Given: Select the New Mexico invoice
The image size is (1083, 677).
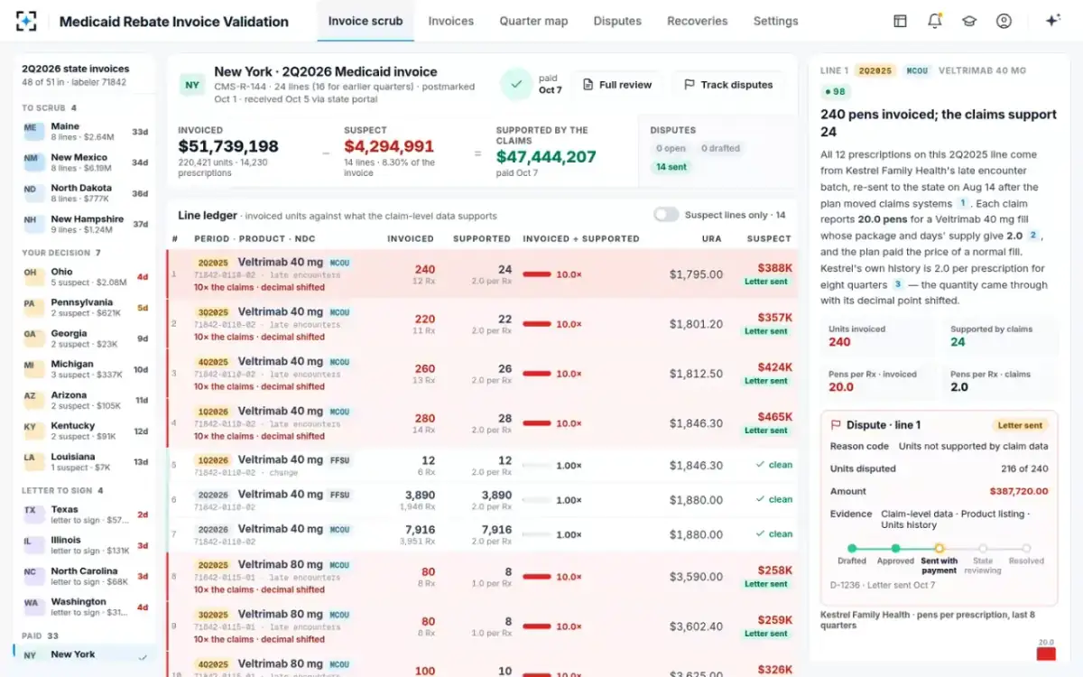Looking at the screenshot, I should pos(85,162).
